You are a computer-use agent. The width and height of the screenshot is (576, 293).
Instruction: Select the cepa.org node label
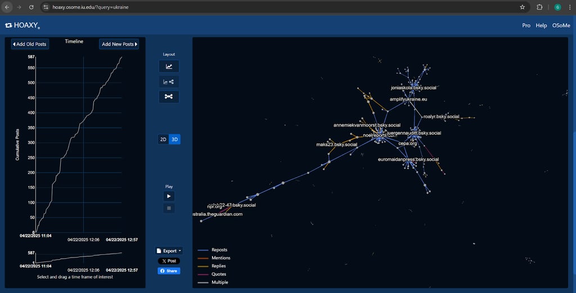click(x=407, y=143)
